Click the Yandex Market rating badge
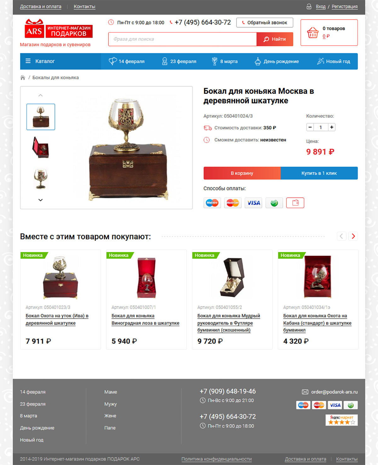 [x=341, y=420]
